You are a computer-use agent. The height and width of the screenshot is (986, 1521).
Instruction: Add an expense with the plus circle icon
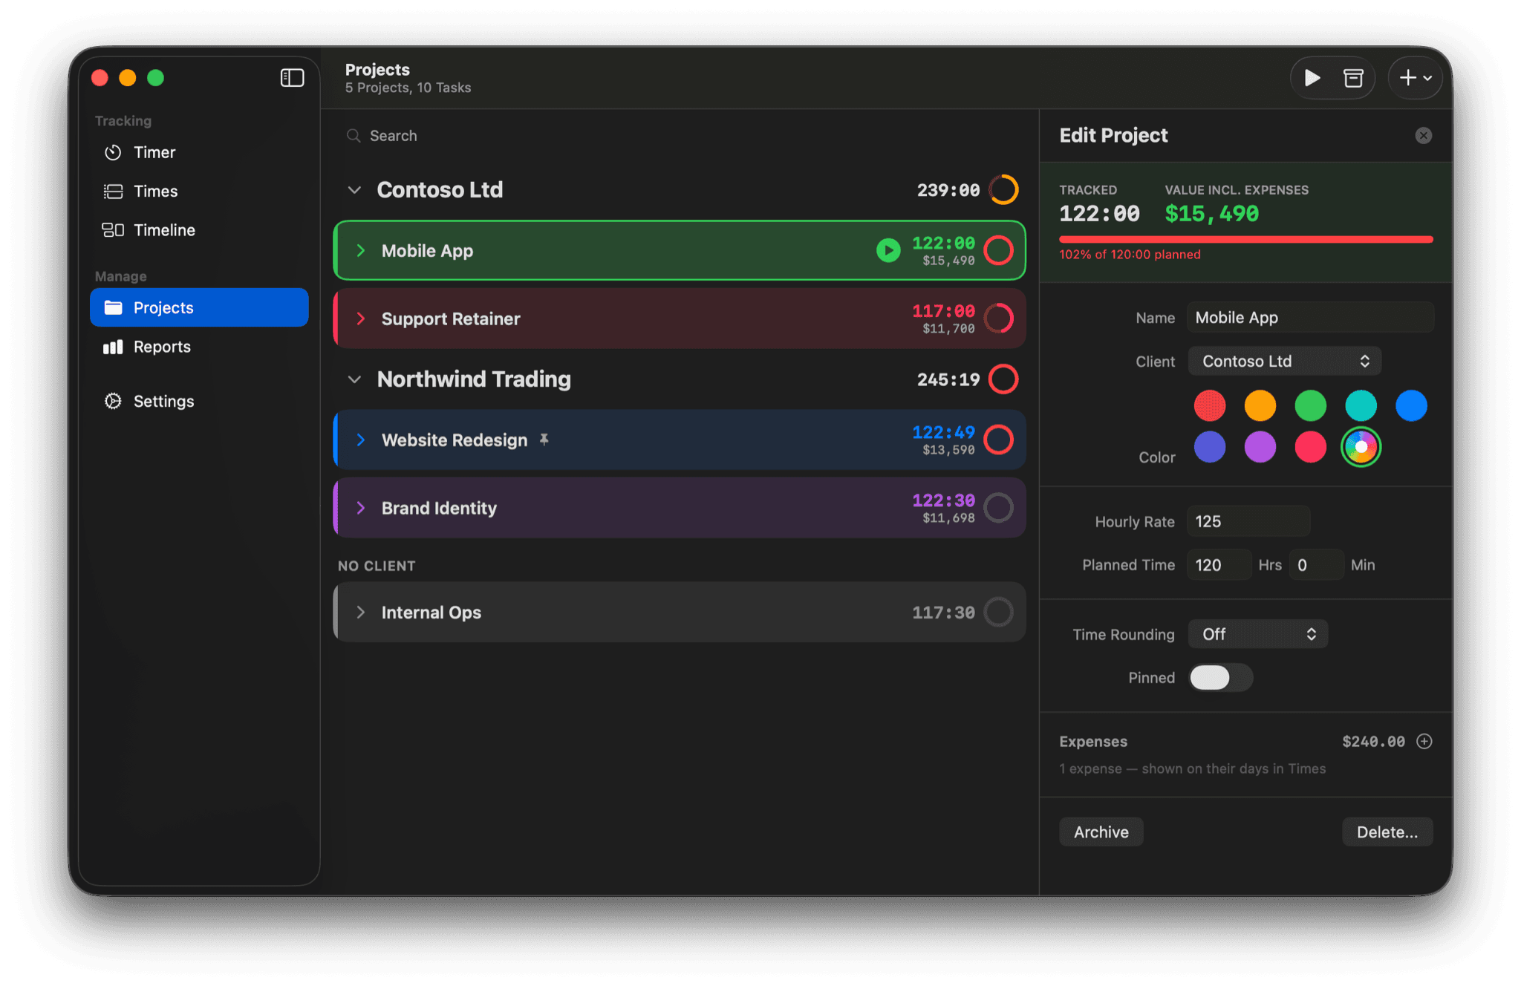[1424, 741]
